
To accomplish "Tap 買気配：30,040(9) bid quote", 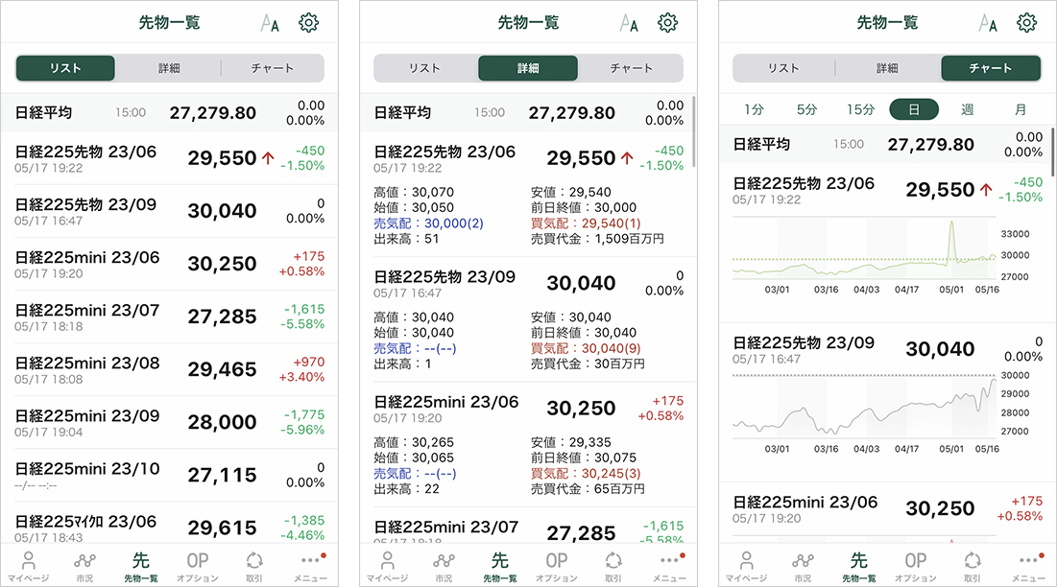I will [586, 348].
